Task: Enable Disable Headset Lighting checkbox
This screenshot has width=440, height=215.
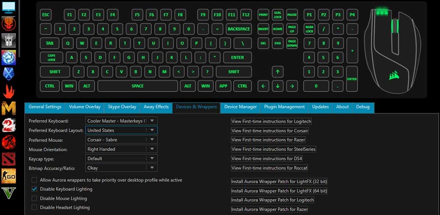Action: click(34, 207)
